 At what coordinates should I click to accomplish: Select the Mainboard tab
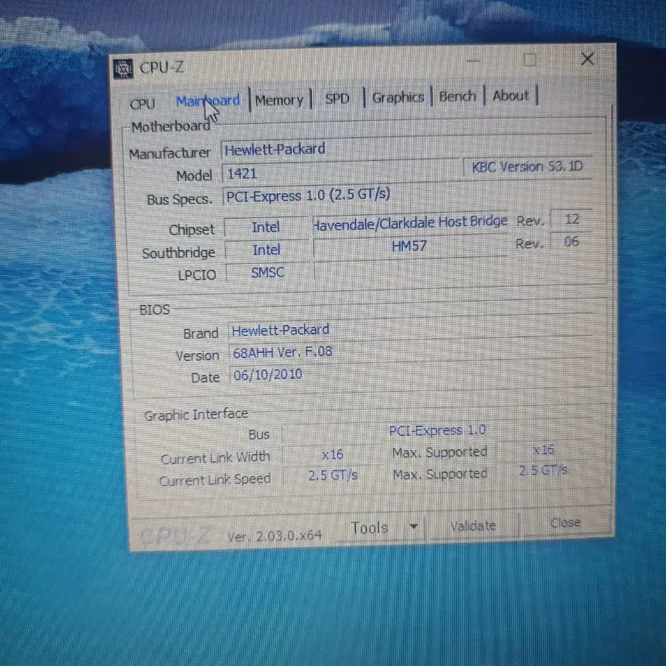tap(208, 101)
